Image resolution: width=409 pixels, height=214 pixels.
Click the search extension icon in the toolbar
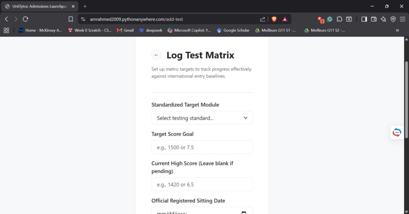tap(349, 19)
